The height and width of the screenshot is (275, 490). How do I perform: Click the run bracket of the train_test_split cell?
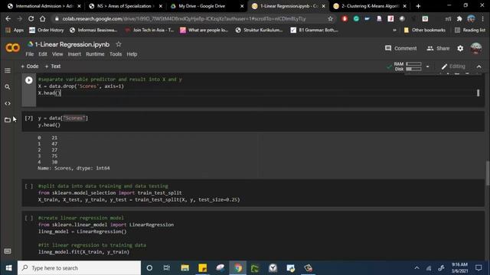pyautogui.click(x=29, y=186)
